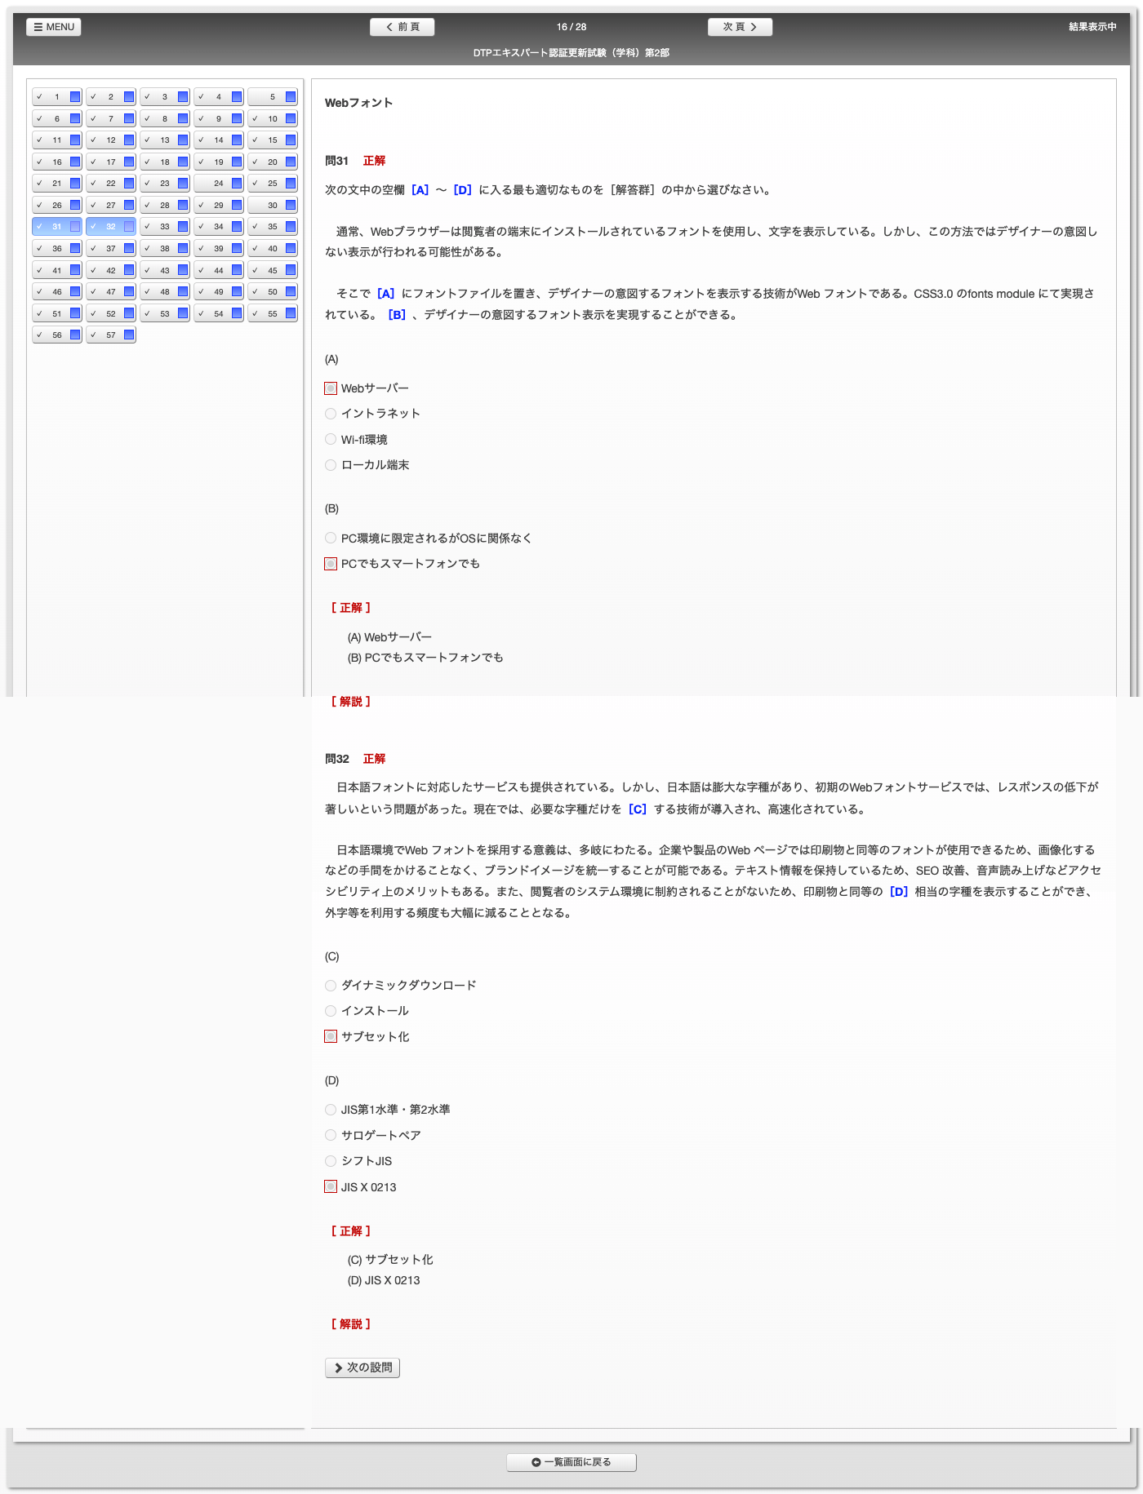Go to next page with 次頁
This screenshot has height=1494, width=1143.
tap(740, 27)
